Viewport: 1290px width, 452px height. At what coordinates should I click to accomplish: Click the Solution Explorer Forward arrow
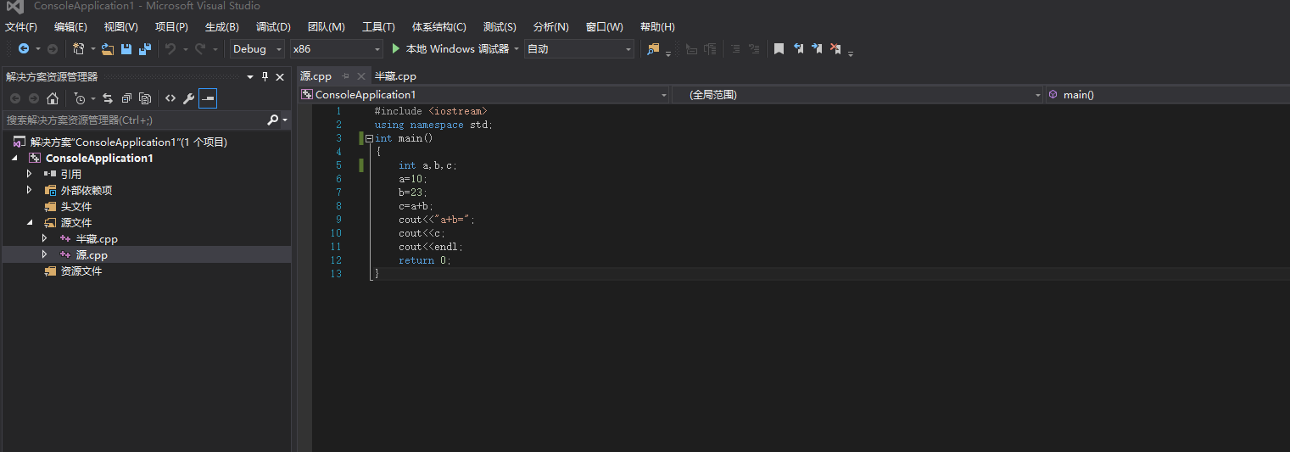(34, 98)
